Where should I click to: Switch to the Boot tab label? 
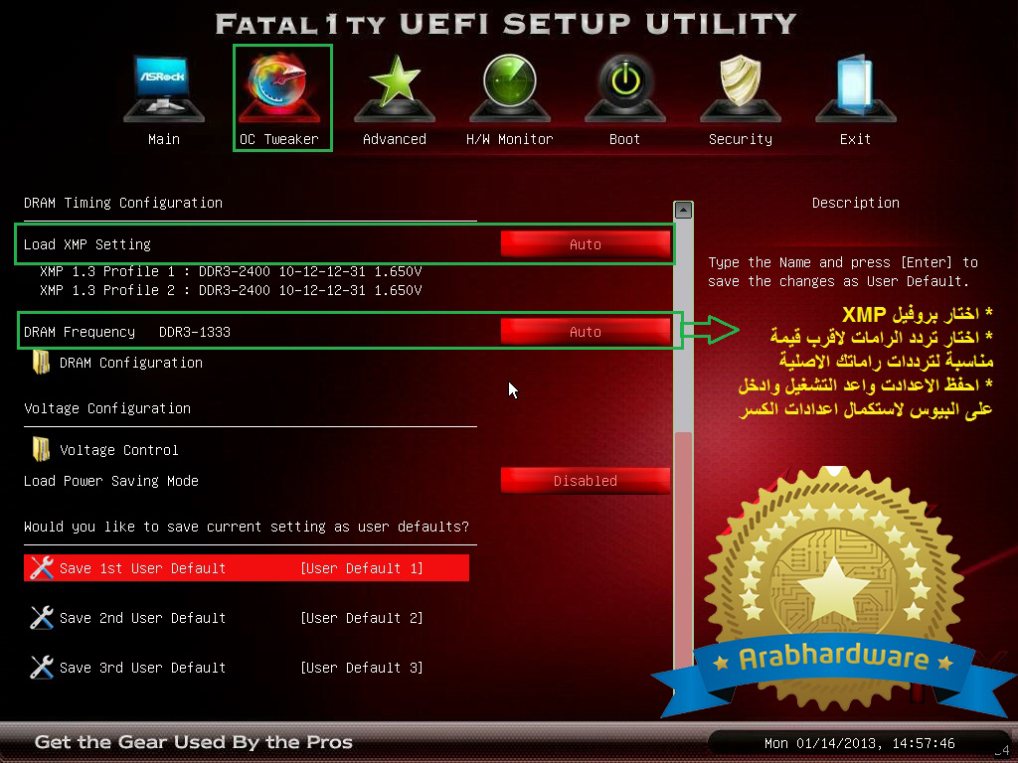click(624, 139)
